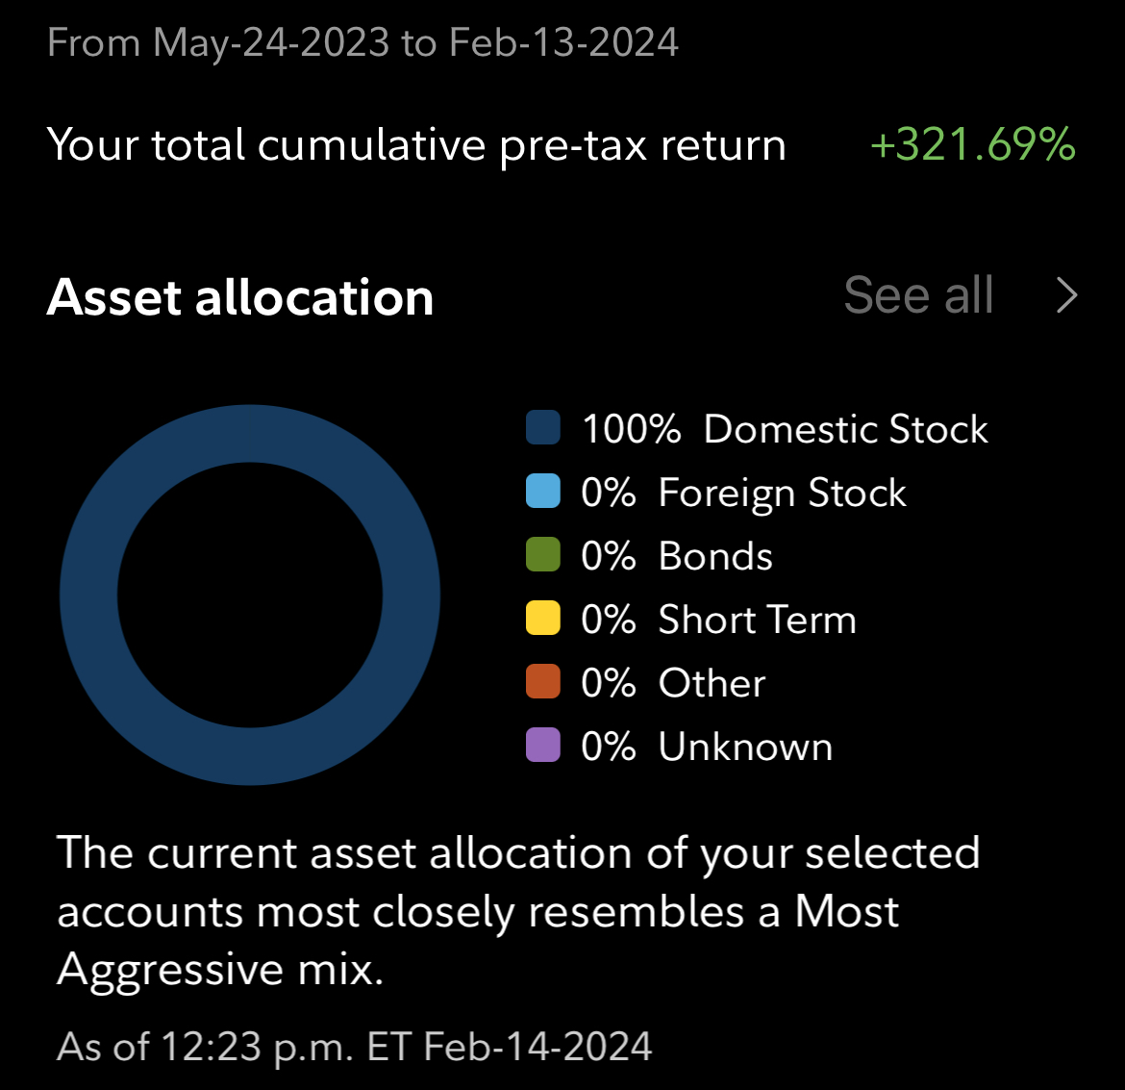Tap the 0% Short Term legend entry

pos(719,619)
